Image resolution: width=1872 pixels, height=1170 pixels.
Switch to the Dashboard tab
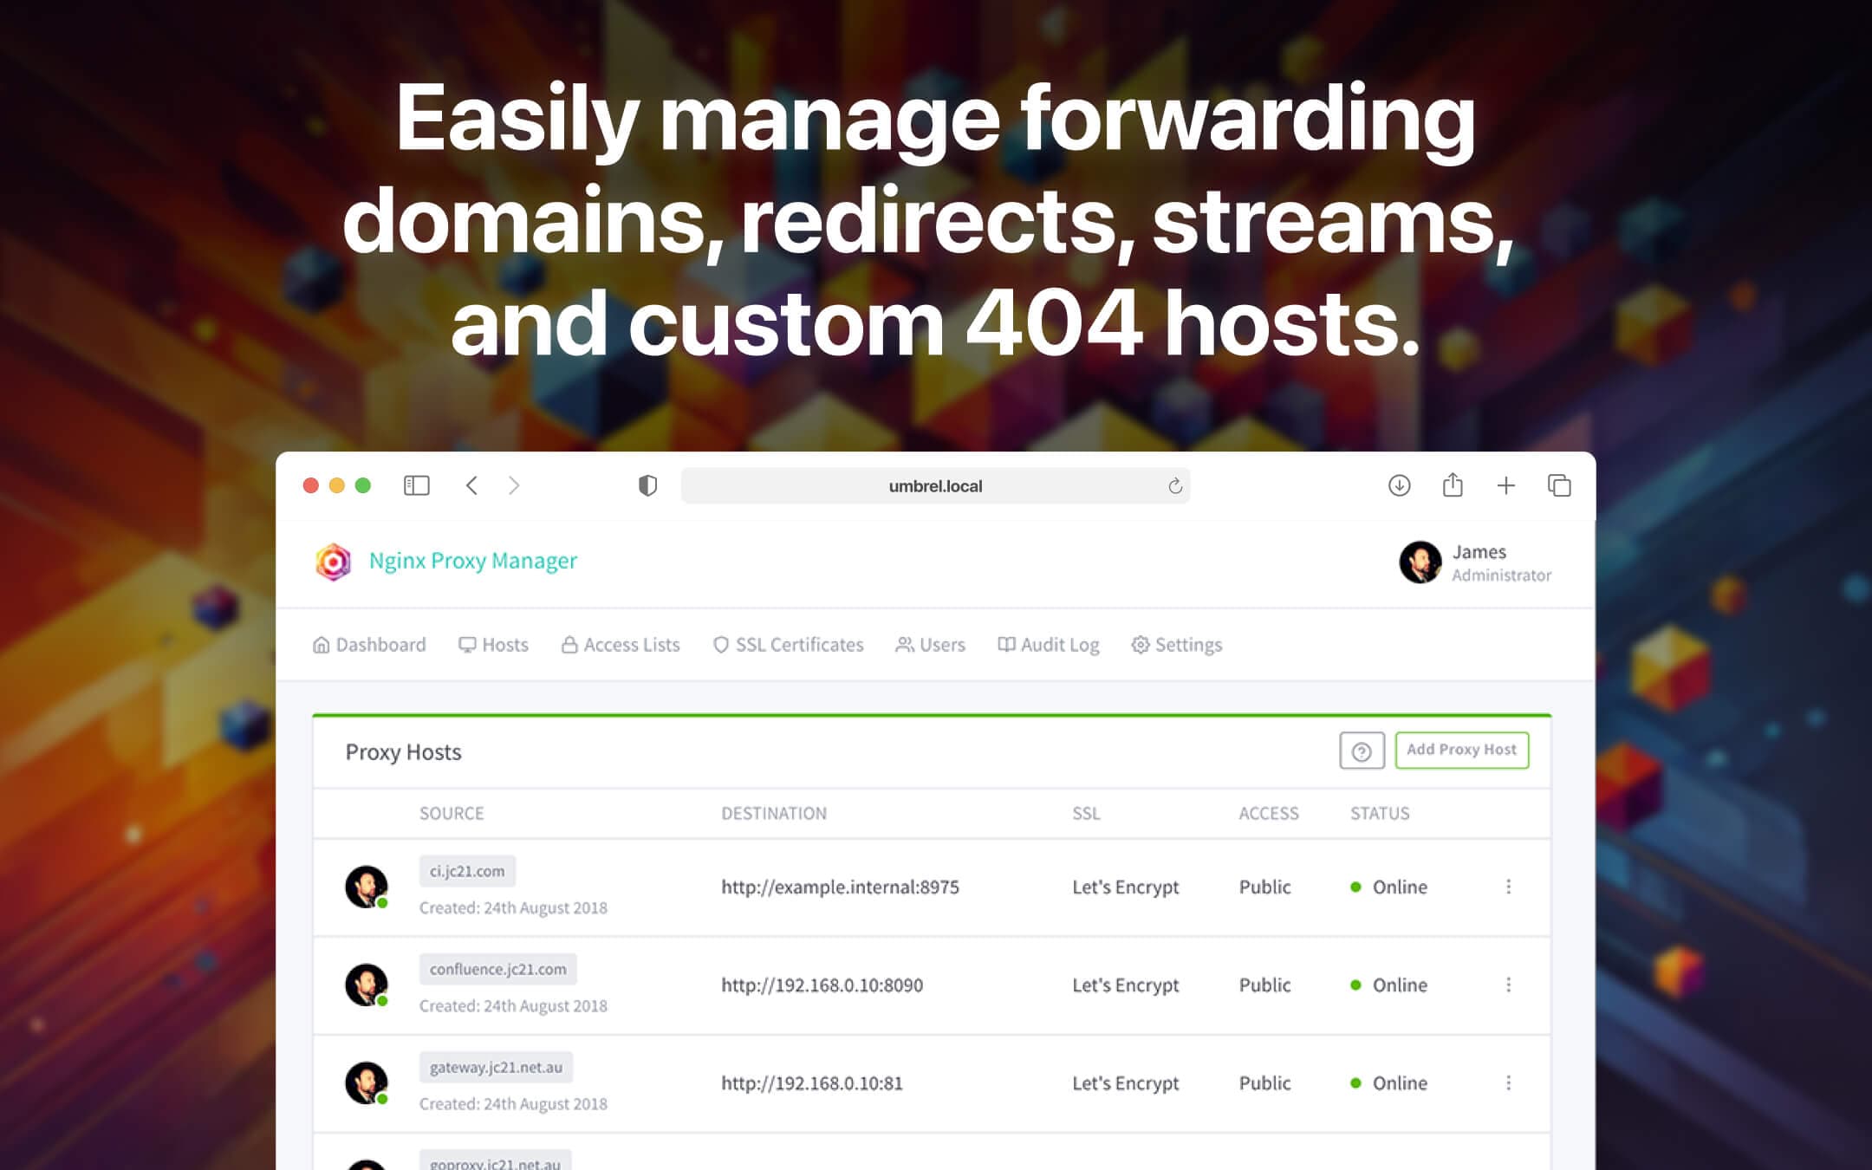click(371, 644)
